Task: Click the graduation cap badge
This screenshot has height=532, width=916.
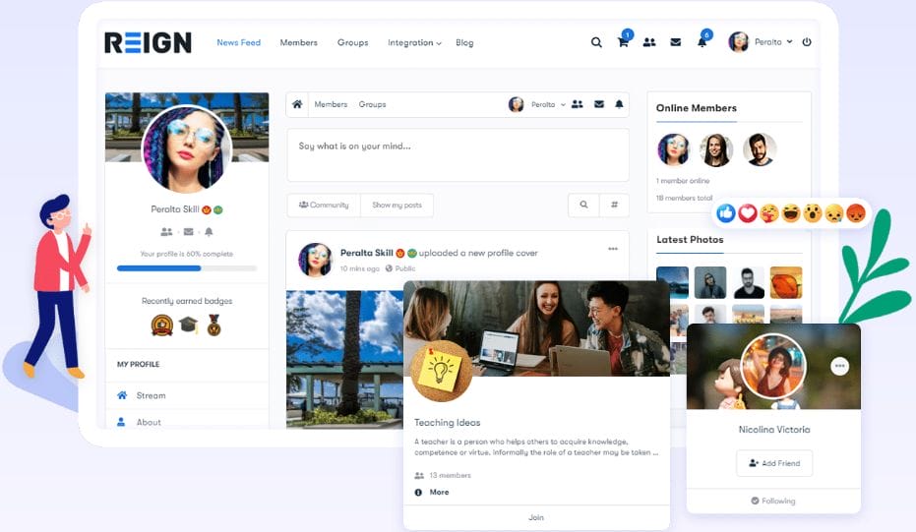Action: point(188,325)
